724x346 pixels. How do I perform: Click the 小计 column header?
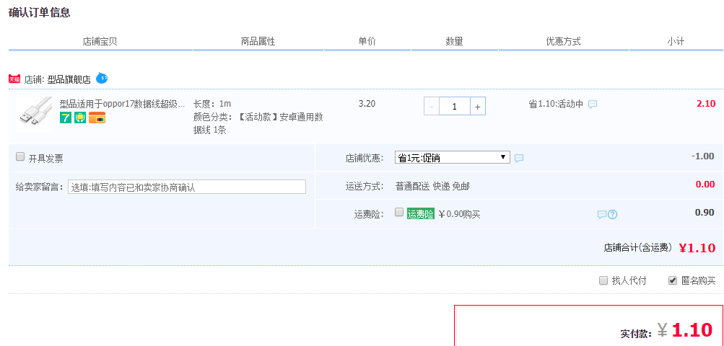pos(676,42)
